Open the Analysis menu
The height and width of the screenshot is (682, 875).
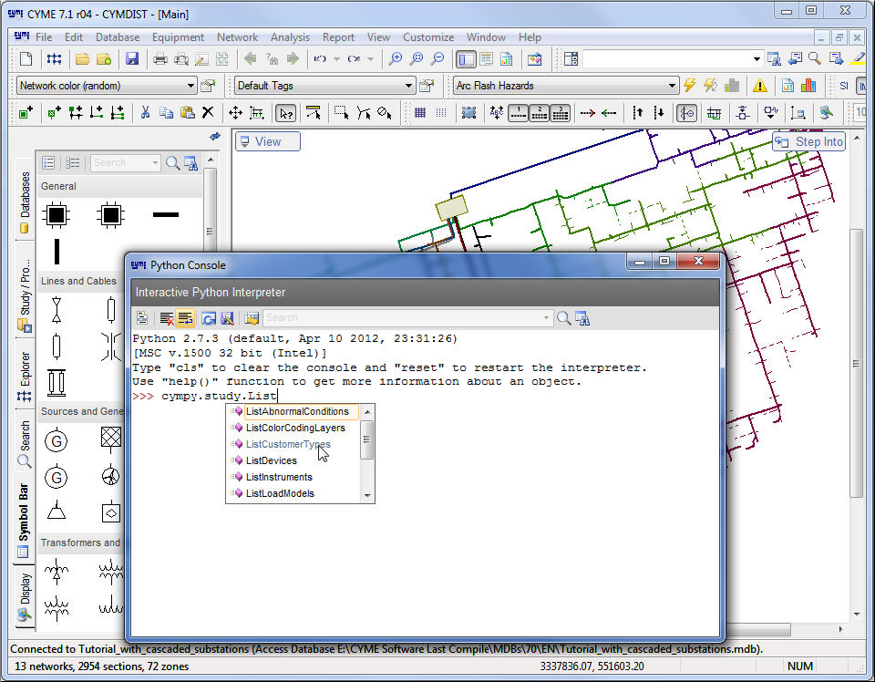pyautogui.click(x=290, y=37)
